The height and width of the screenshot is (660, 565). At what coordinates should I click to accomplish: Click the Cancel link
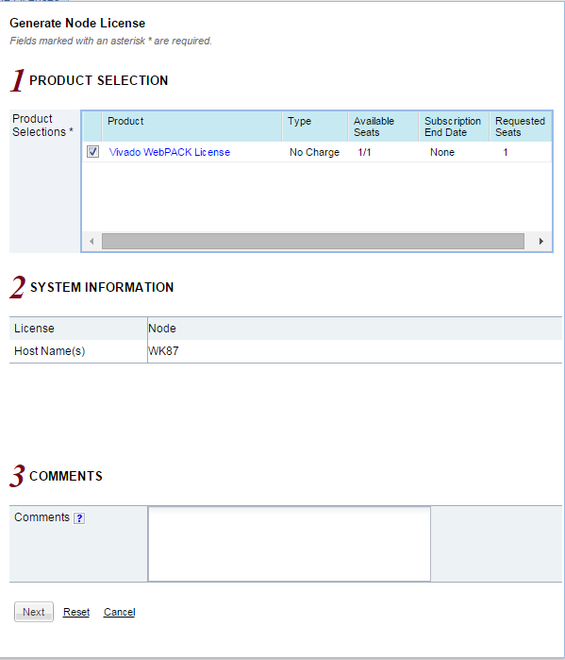tap(120, 612)
